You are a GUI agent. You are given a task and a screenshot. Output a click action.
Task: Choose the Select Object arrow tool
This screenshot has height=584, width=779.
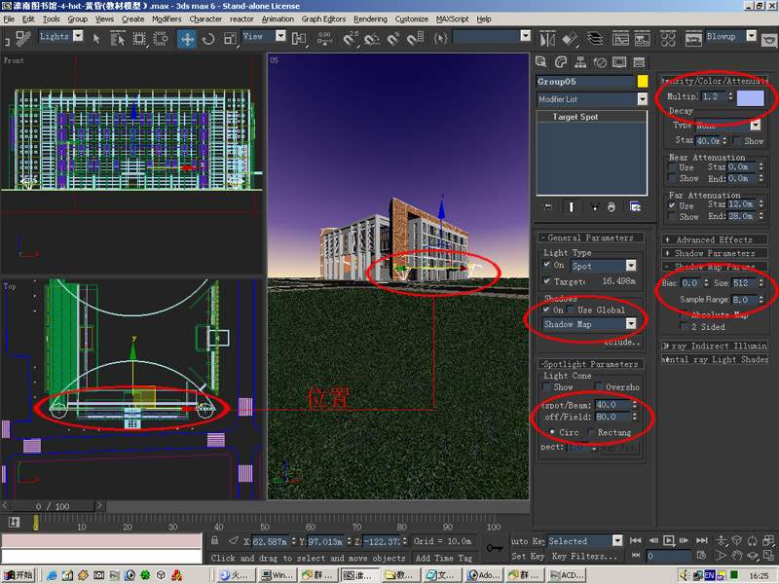pos(96,39)
